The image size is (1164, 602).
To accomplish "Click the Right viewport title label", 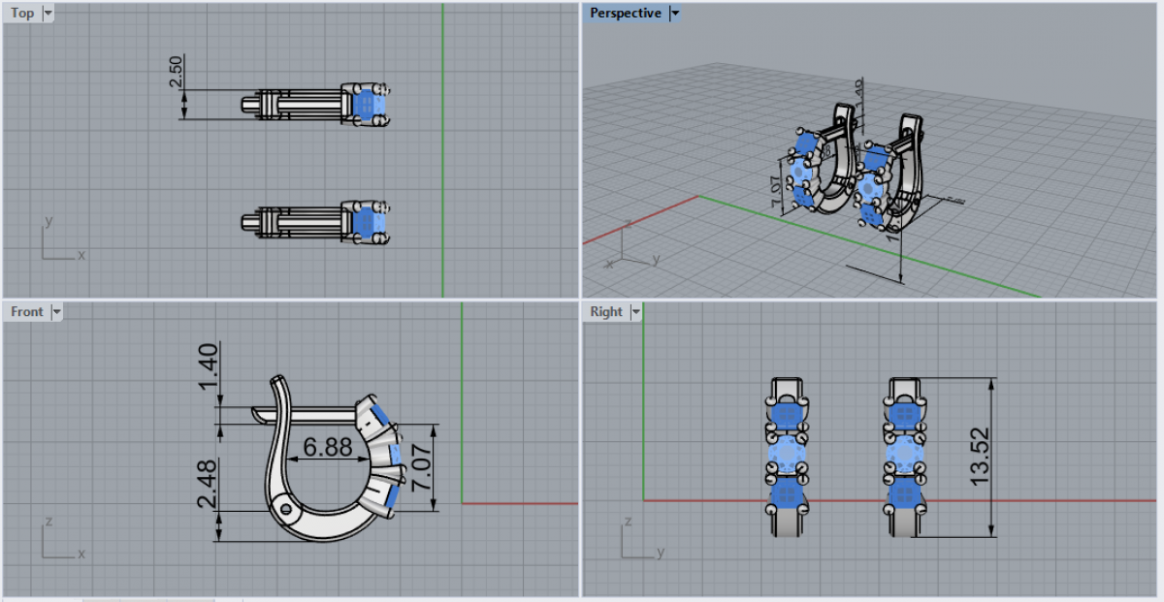I will pyautogui.click(x=606, y=312).
